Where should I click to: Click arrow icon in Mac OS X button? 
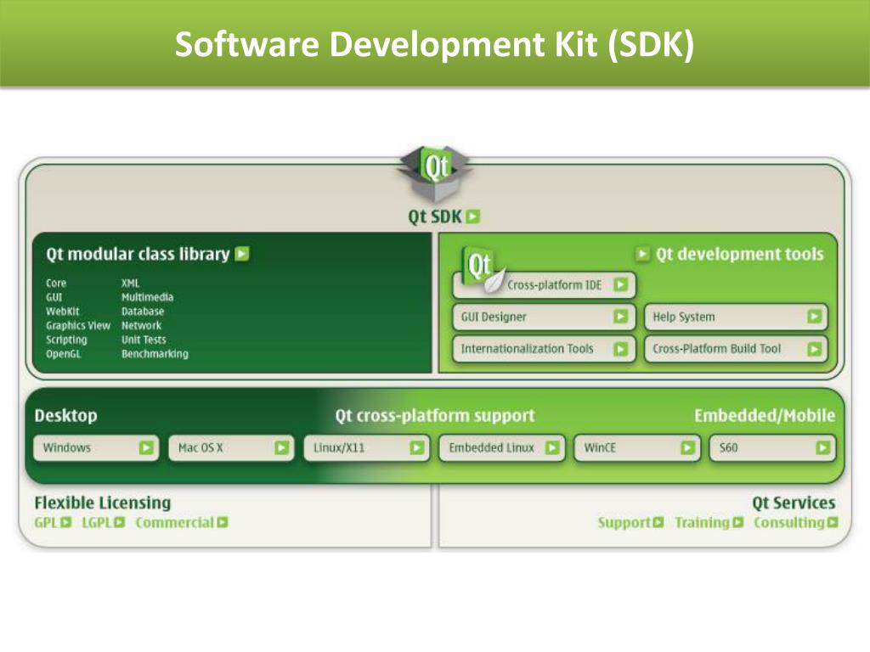point(281,447)
